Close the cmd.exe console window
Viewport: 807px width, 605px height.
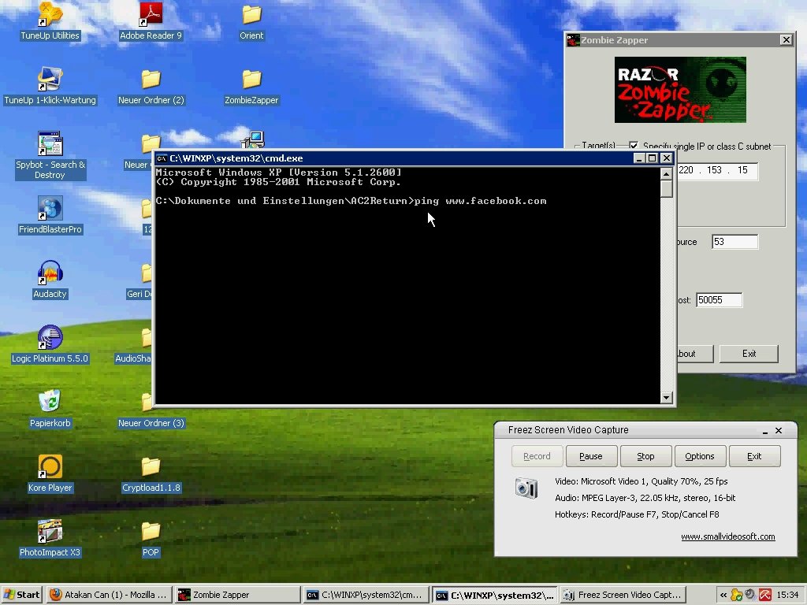[x=667, y=158]
